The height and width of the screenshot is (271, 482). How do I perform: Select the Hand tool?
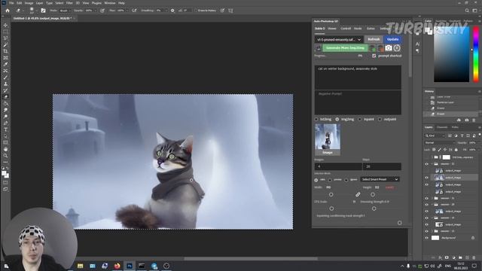(x=5, y=149)
